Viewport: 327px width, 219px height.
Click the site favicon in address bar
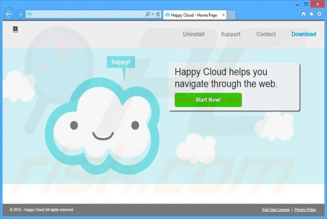point(29,14)
